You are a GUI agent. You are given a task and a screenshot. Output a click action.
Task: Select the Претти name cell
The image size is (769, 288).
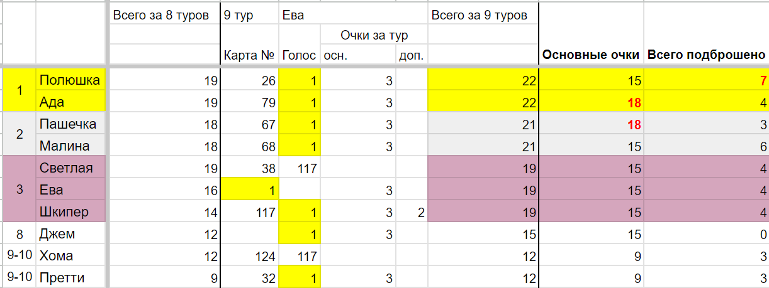click(71, 278)
